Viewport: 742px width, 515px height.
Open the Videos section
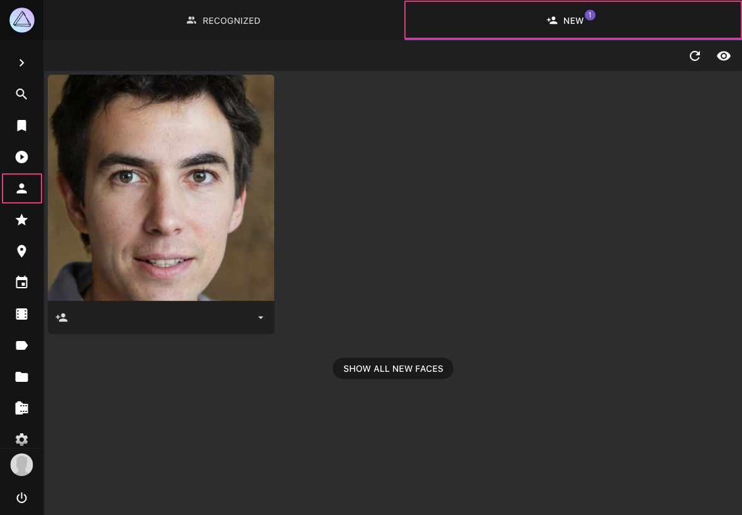point(22,157)
